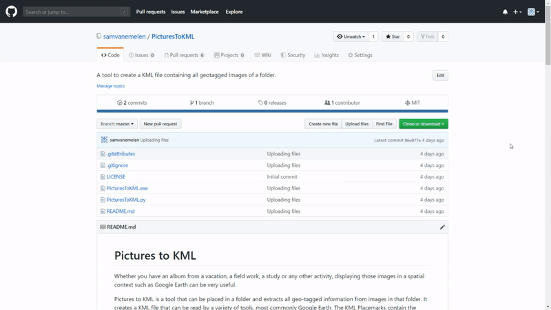Open the Wiki tab
551x310 pixels.
(x=263, y=55)
